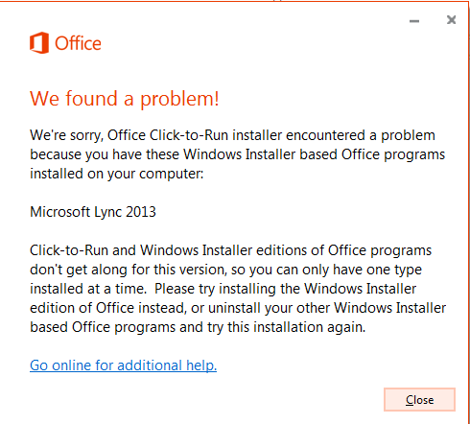Minimize the Office installer dialog

point(414,21)
